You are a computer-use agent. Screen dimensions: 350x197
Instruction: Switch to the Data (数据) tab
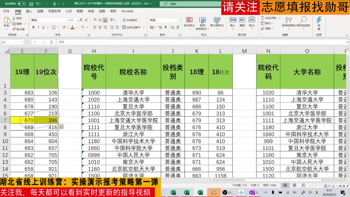[80, 11]
